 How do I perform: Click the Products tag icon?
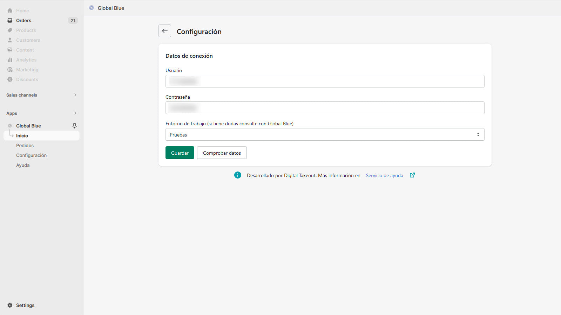click(10, 30)
